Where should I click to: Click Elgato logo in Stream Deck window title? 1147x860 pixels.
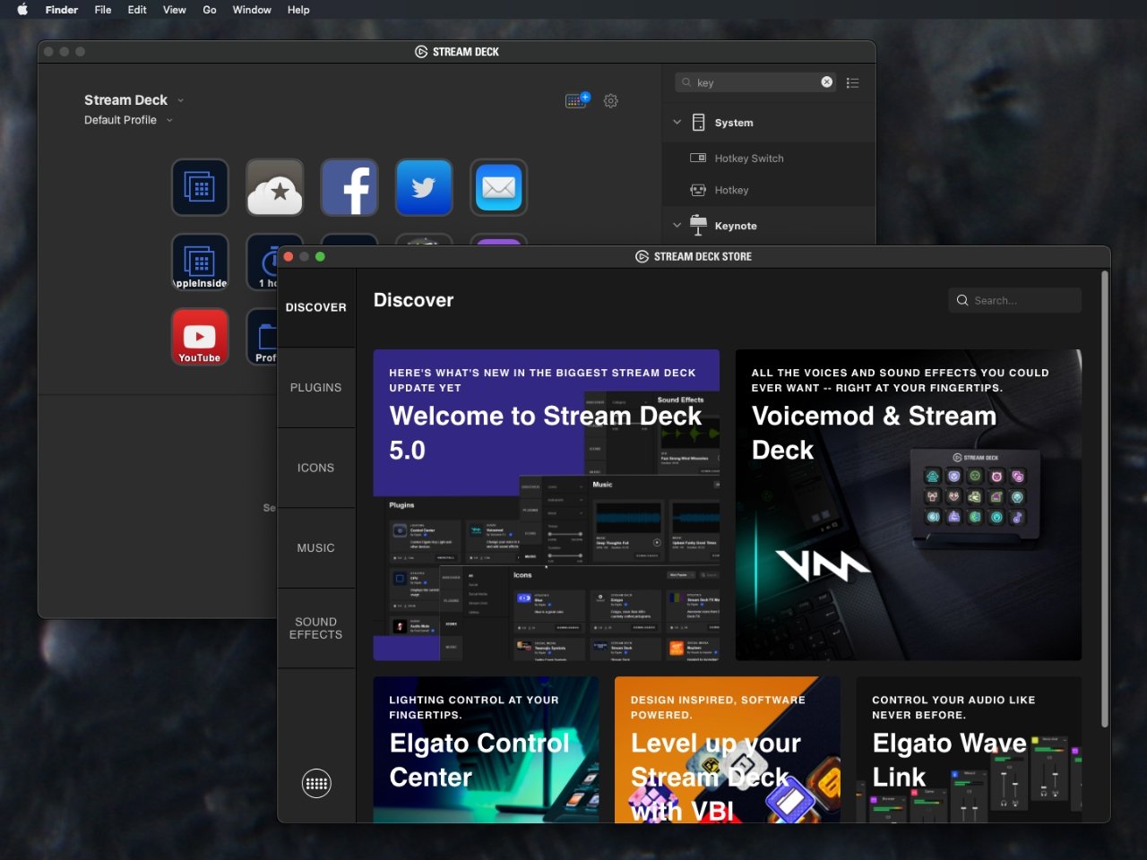(421, 52)
